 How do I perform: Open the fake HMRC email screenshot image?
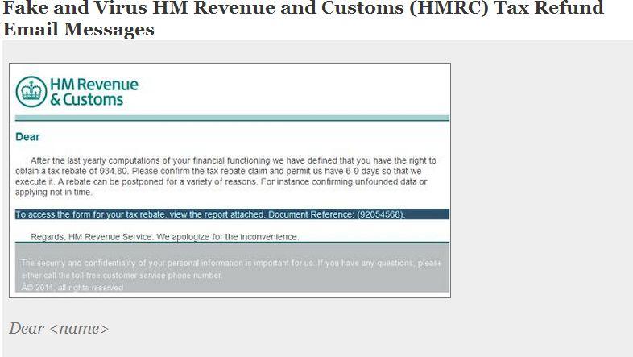point(230,181)
